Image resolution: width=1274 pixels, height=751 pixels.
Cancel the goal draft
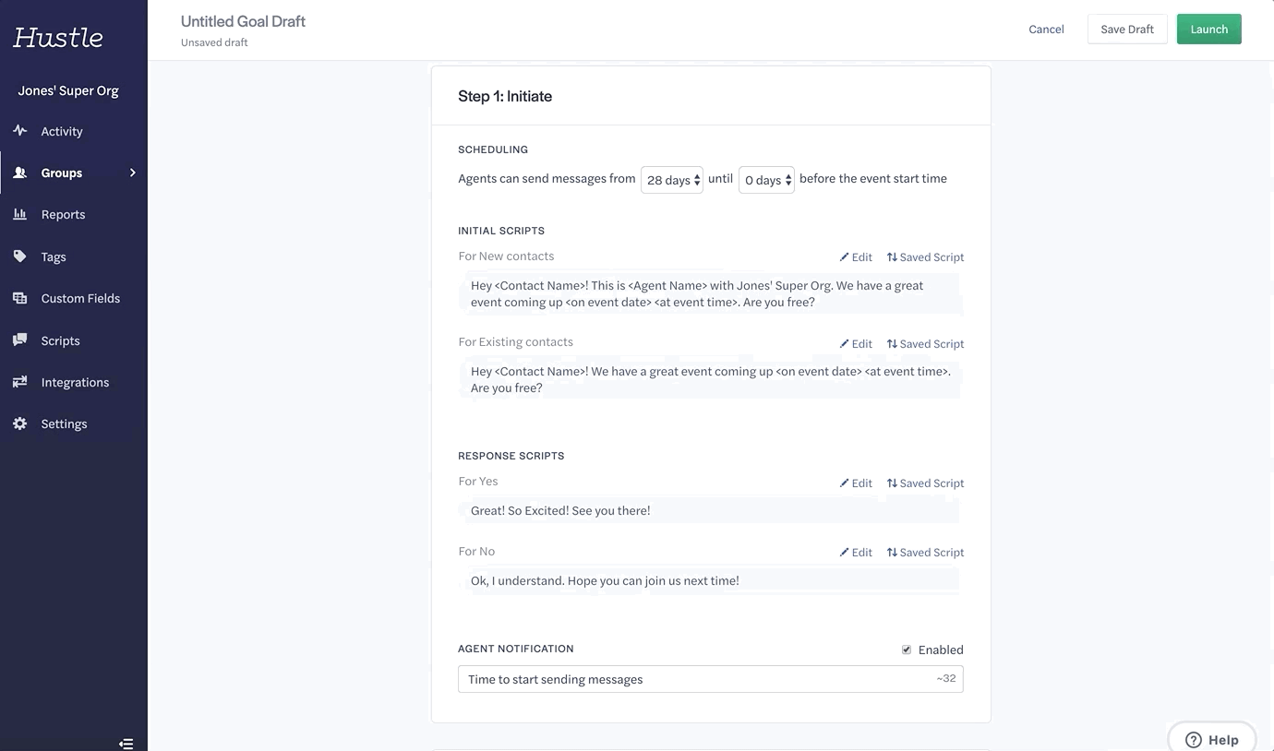pos(1046,30)
